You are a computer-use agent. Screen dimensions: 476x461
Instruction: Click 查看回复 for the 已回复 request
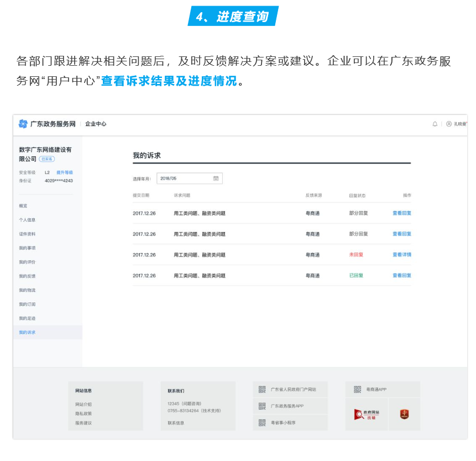click(x=402, y=275)
